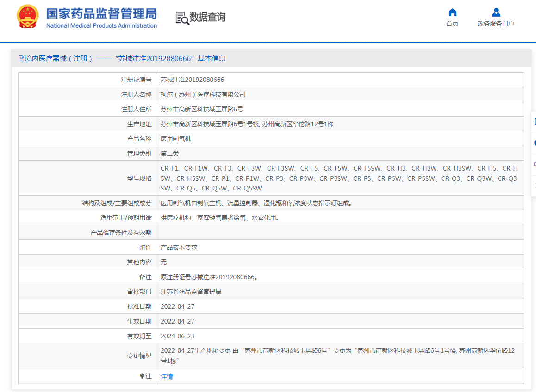Image resolution: width=536 pixels, height=392 pixels.
Task: Click the blue round icon in right sidebar
Action: click(x=535, y=143)
